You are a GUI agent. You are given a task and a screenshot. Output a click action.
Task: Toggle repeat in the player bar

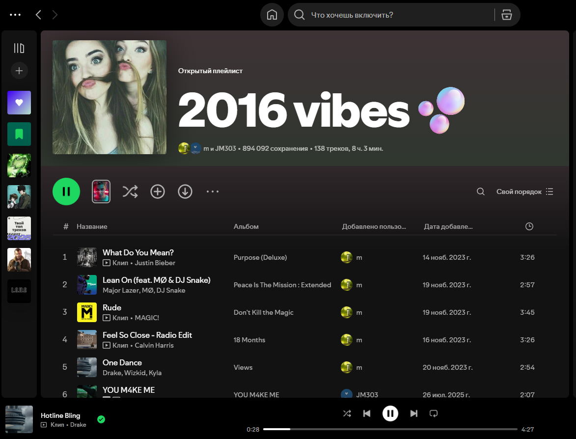pos(434,413)
